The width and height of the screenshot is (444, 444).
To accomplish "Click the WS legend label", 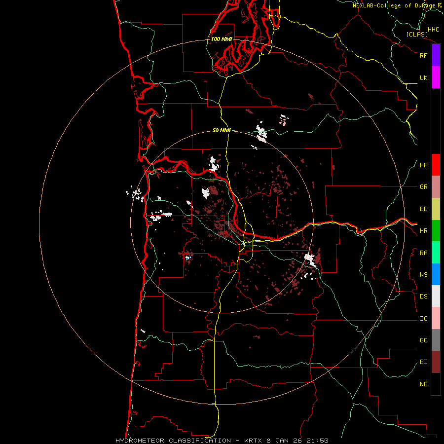I will tap(423, 275).
